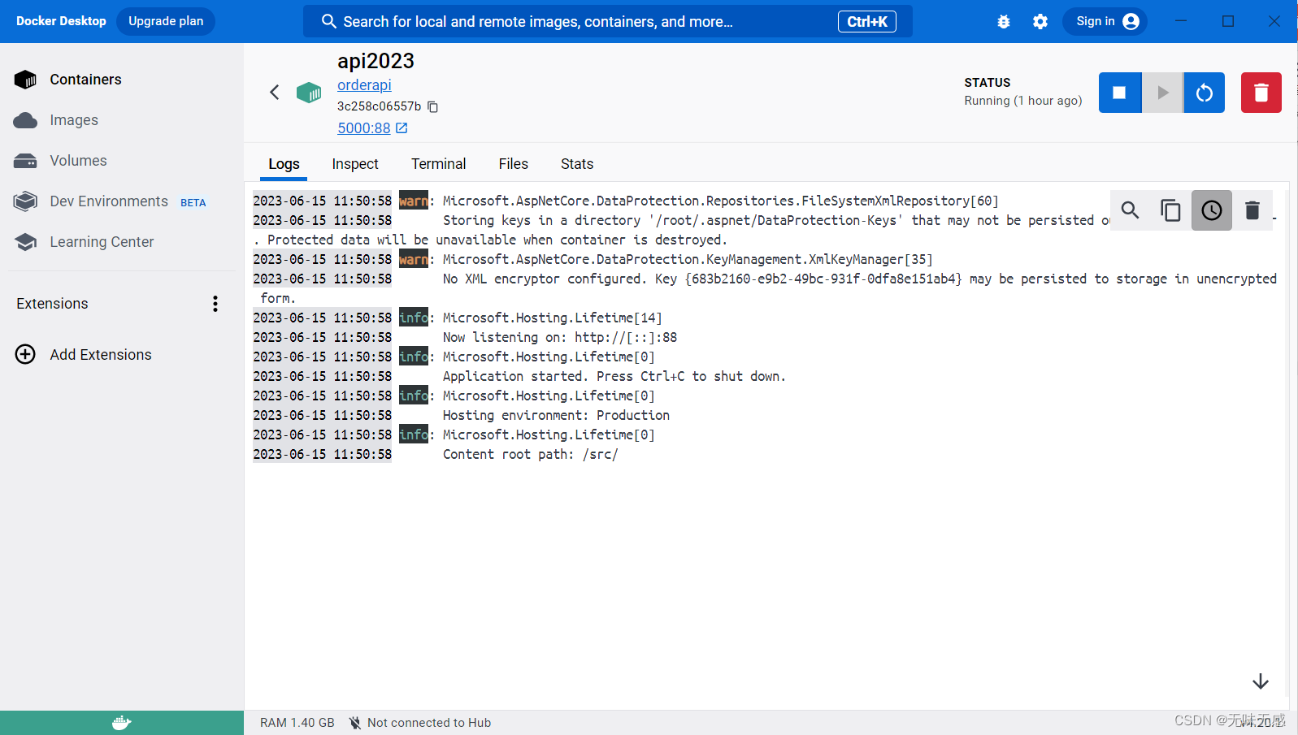Open Images in sidebar
Image resolution: width=1298 pixels, height=735 pixels.
pyautogui.click(x=122, y=120)
